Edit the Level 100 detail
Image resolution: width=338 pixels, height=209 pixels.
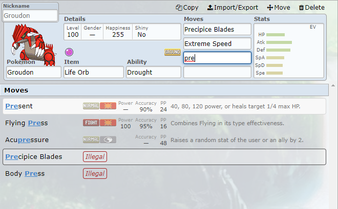coord(73,32)
